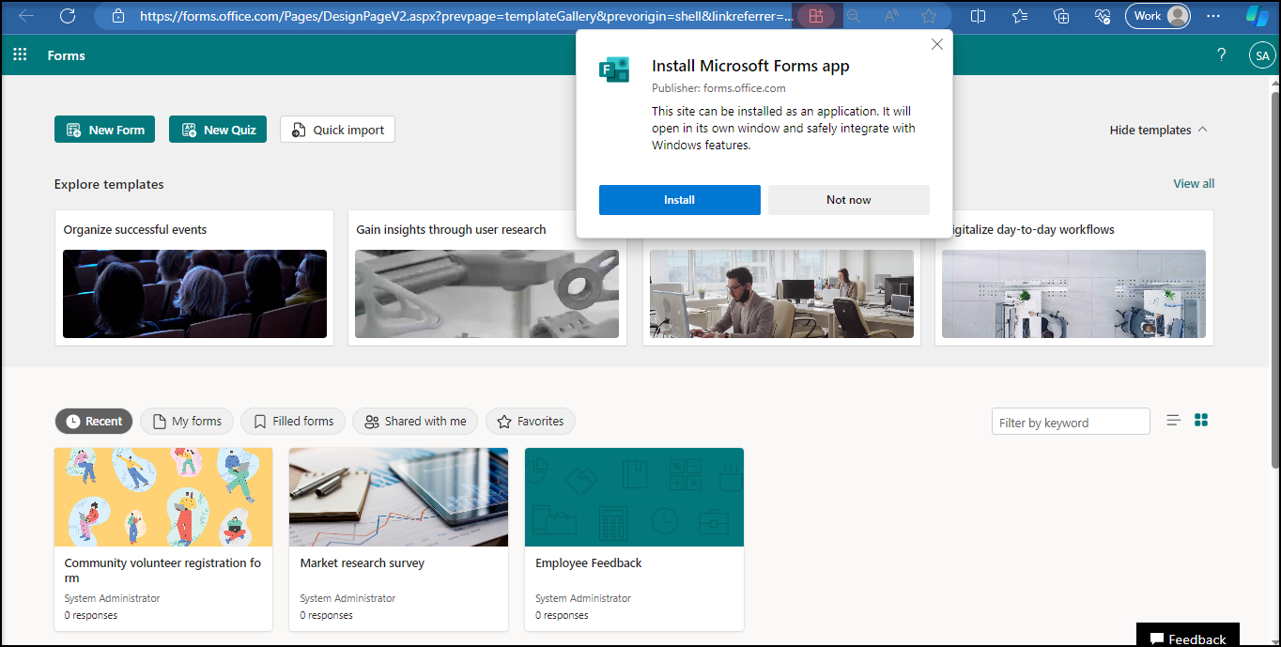Click the Filter by keyword field
The width and height of the screenshot is (1281, 647).
pyautogui.click(x=1070, y=423)
